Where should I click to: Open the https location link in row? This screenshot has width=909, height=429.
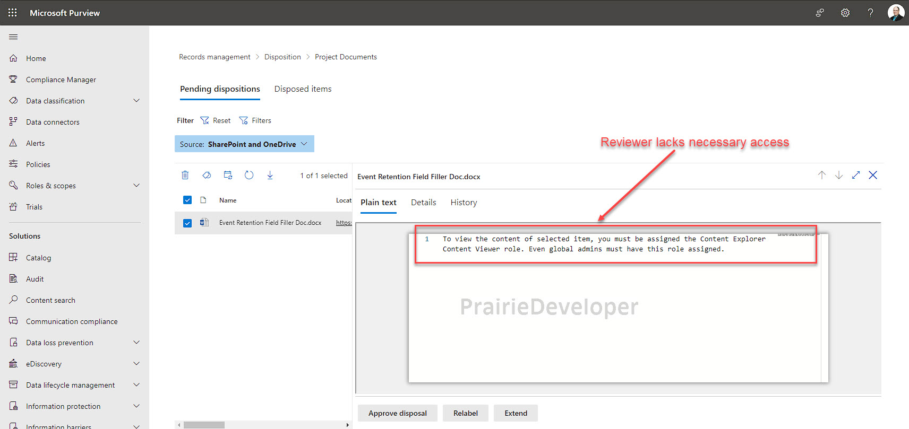344,223
